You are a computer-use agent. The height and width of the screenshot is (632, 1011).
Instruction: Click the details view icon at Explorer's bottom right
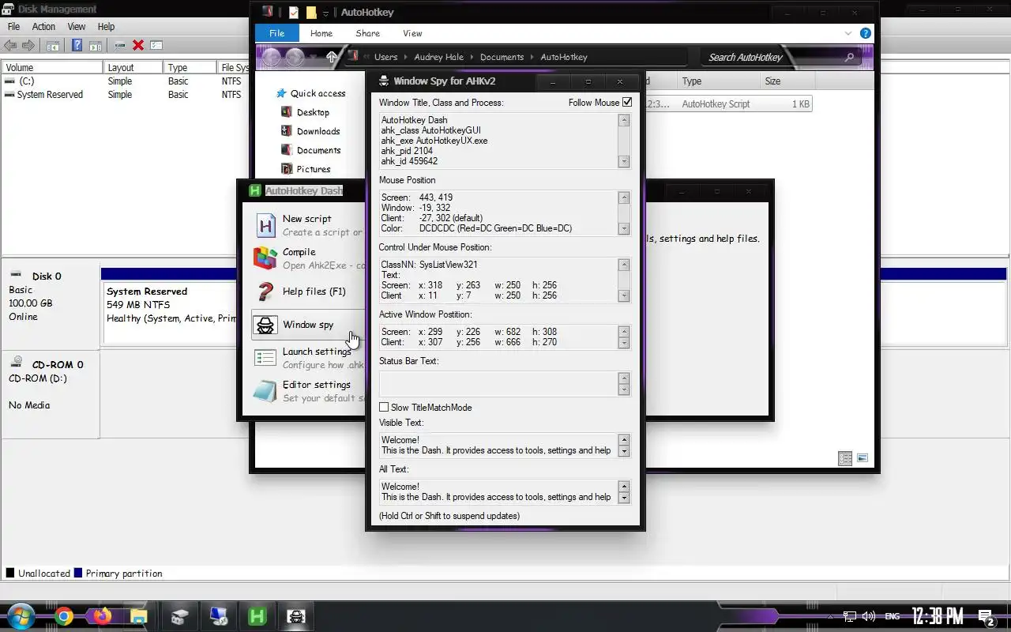[845, 458]
